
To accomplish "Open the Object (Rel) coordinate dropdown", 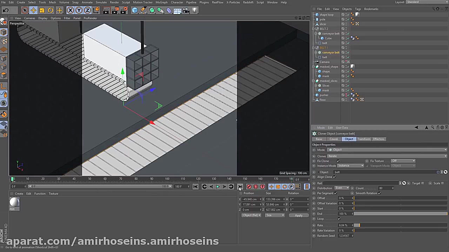I will [252, 215].
